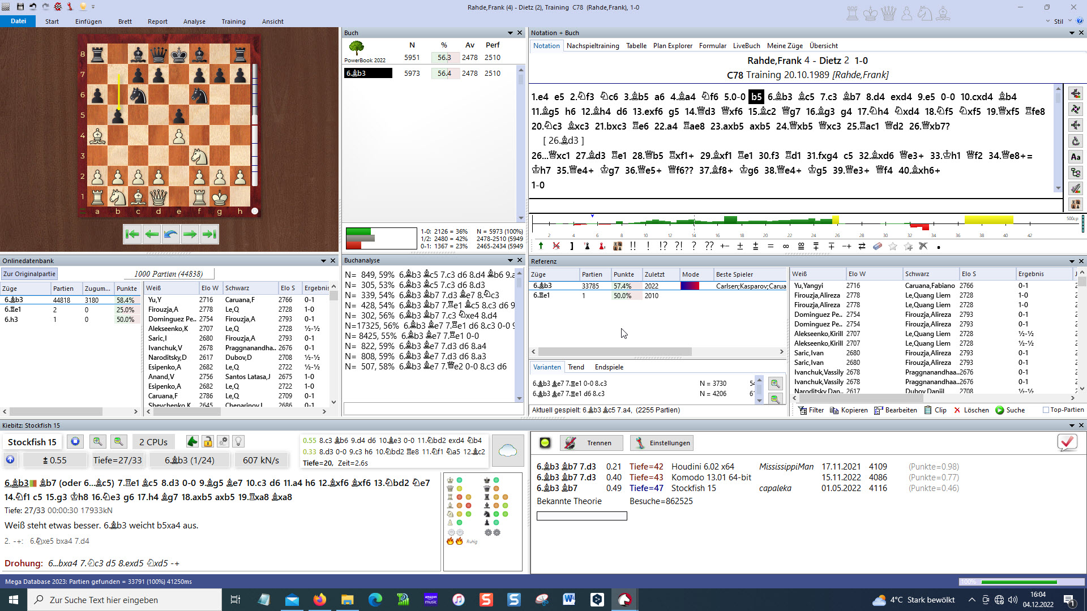Click the eraser delete annotation icon
This screenshot has width=1087, height=611.
pyautogui.click(x=878, y=246)
